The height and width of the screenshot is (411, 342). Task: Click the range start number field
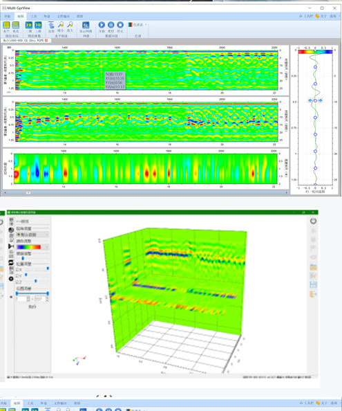(21, 299)
